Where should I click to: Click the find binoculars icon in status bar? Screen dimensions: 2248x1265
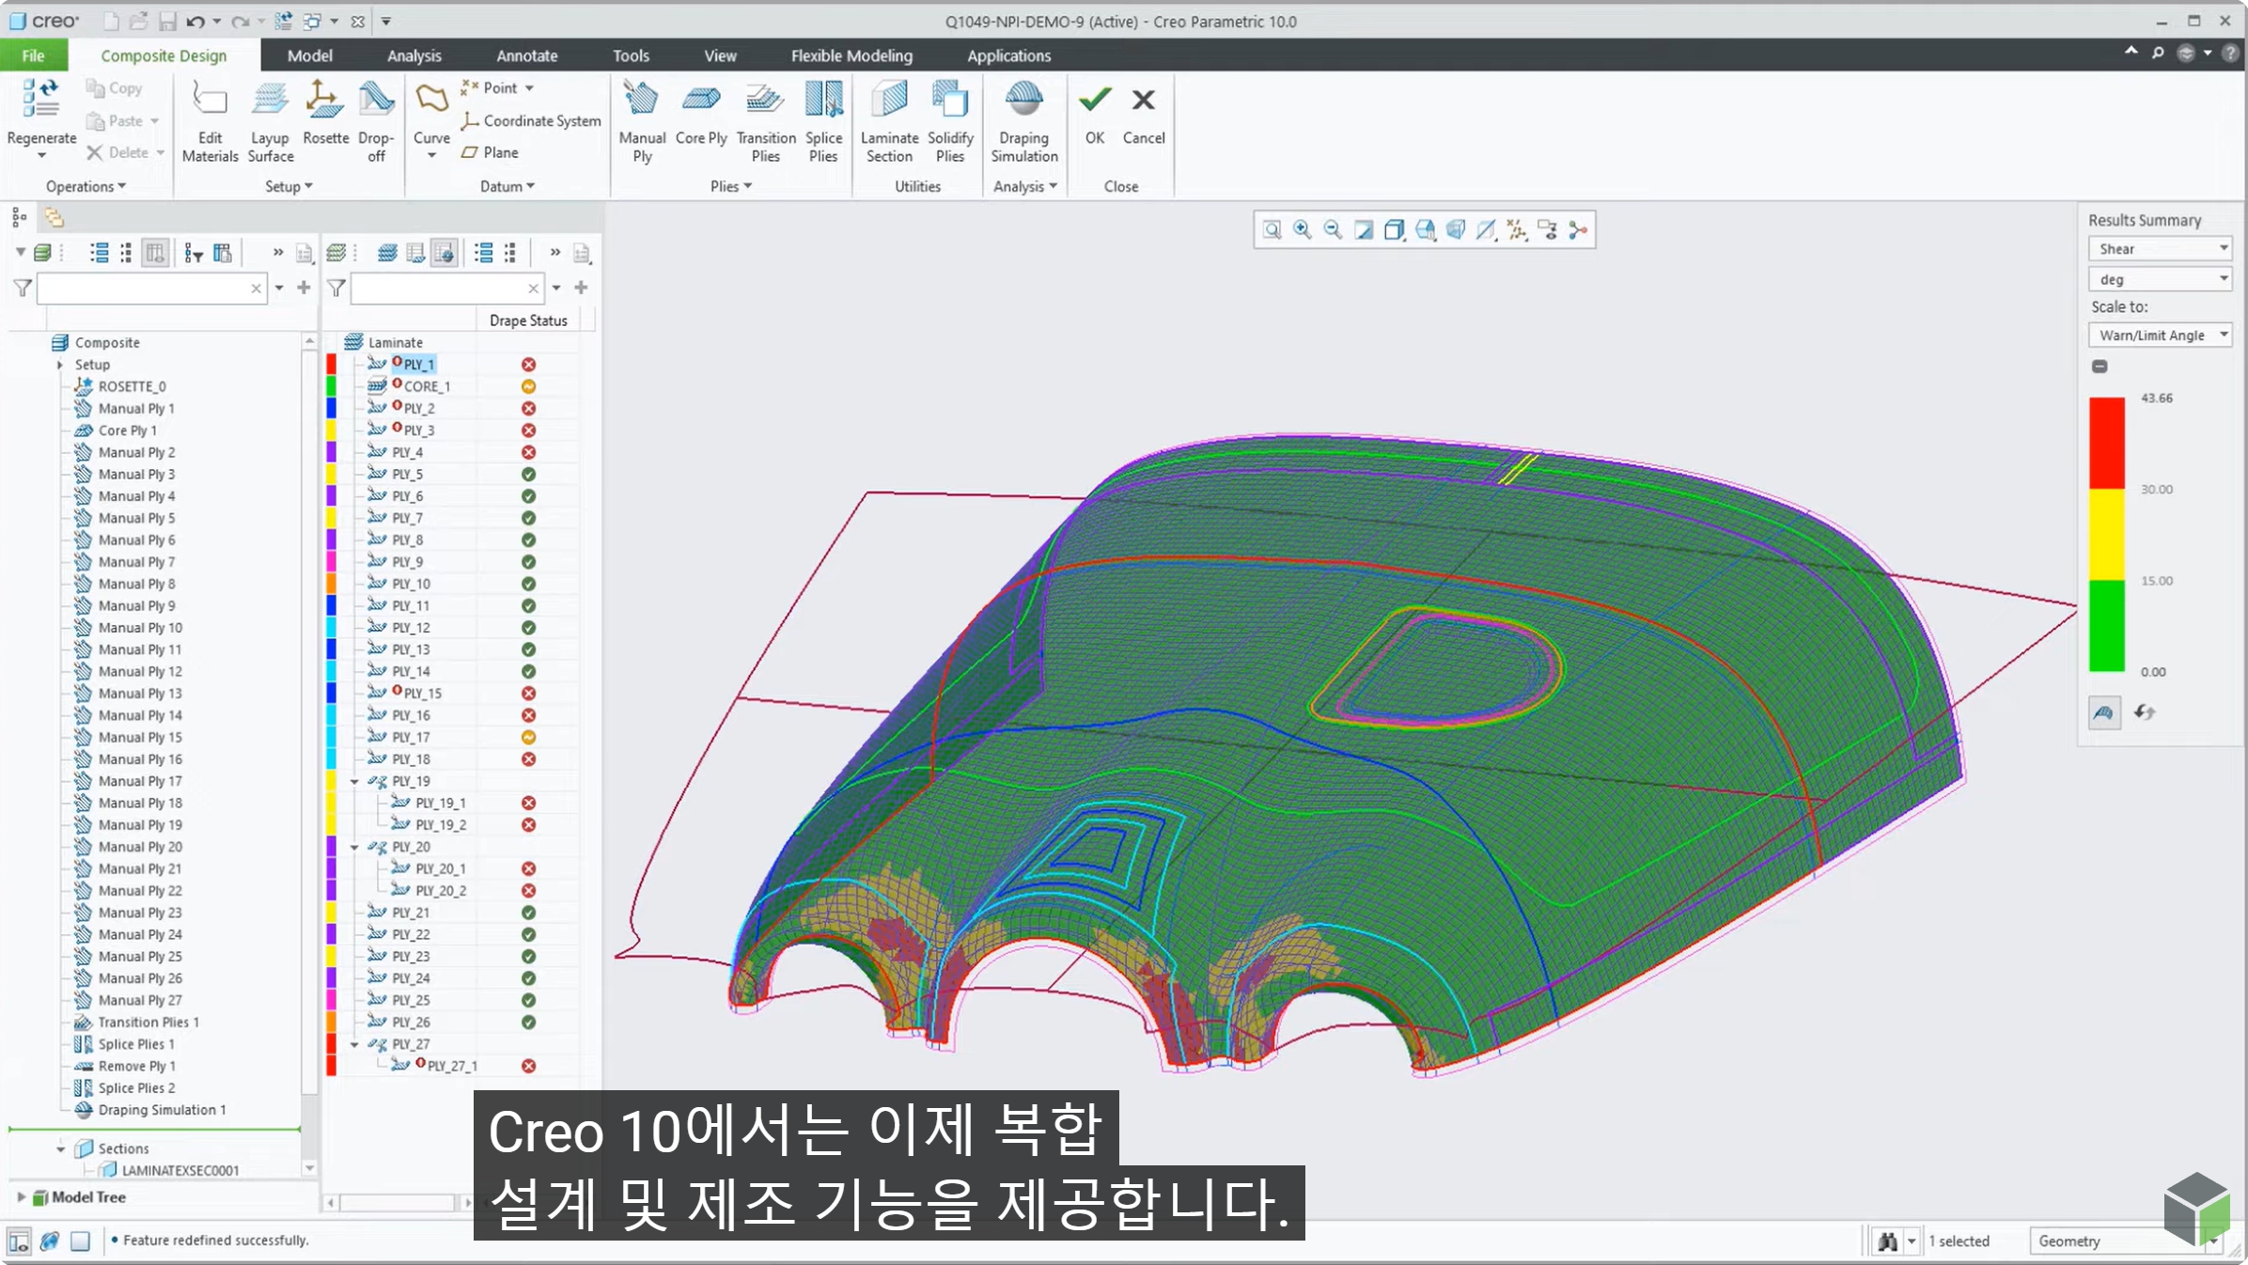(1887, 1242)
